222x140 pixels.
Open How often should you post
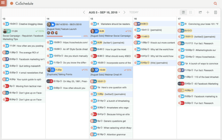click(x=67, y=88)
